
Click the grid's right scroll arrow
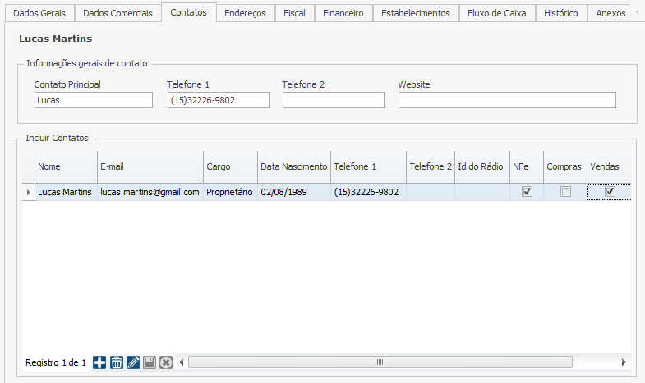pos(624,362)
